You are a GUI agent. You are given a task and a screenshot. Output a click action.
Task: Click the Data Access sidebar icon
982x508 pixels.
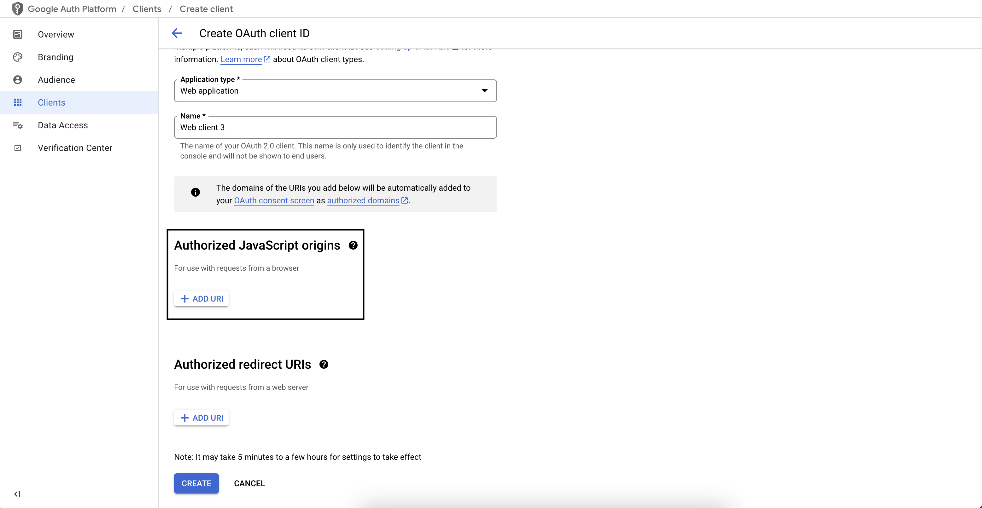18,125
